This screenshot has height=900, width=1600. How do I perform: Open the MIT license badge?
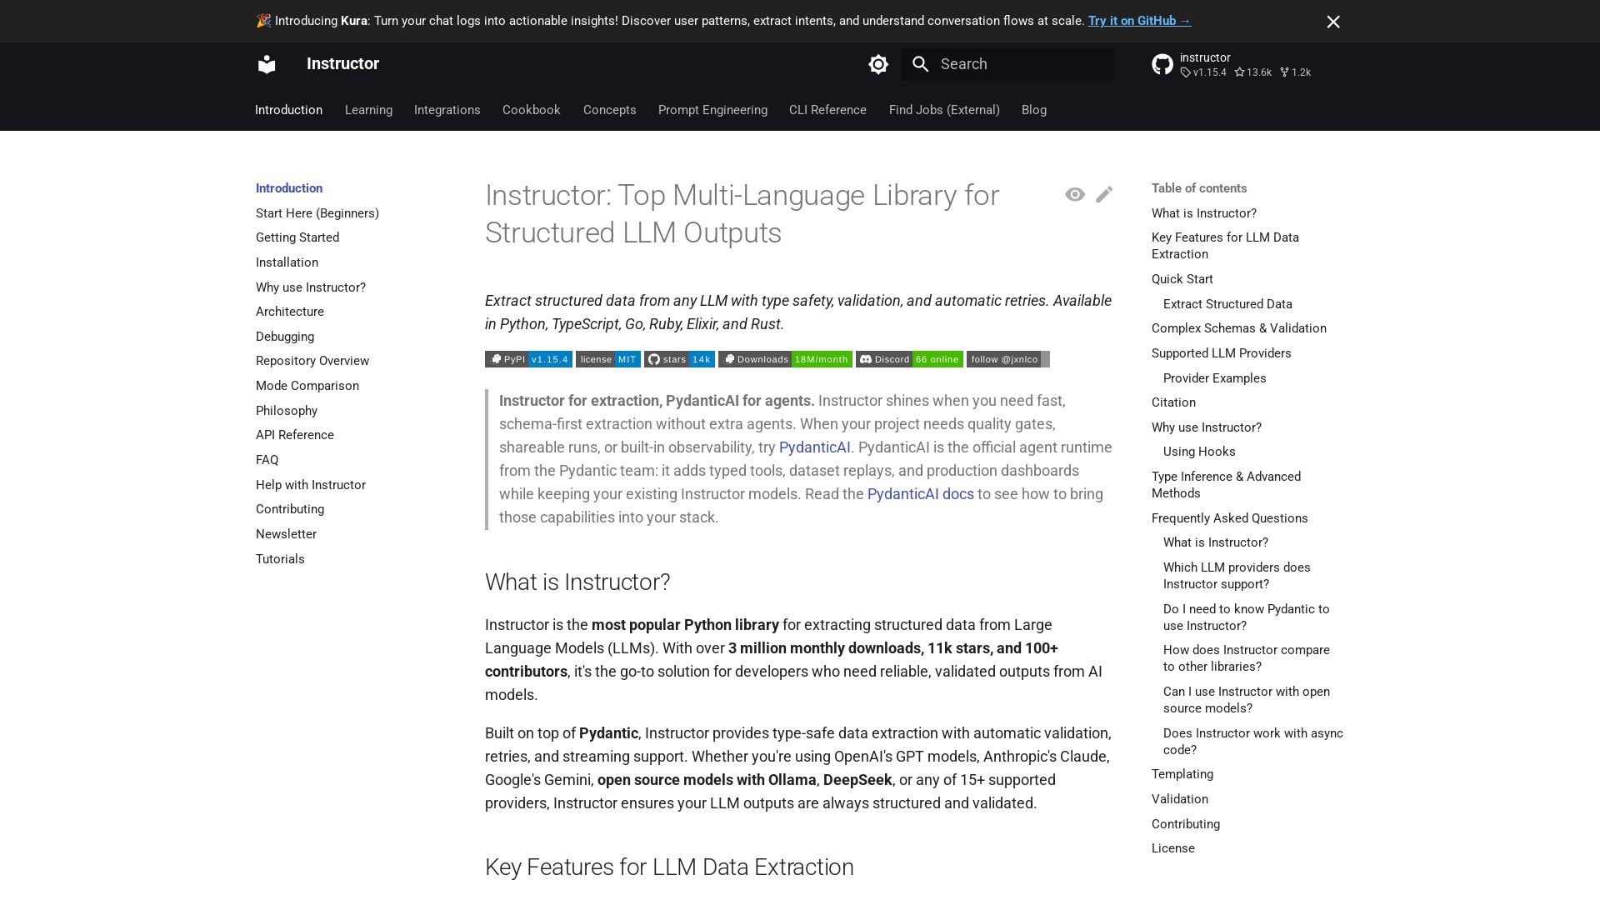608,359
